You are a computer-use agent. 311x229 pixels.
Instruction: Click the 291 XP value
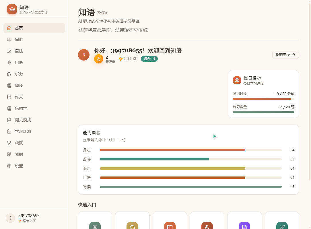click(x=131, y=59)
